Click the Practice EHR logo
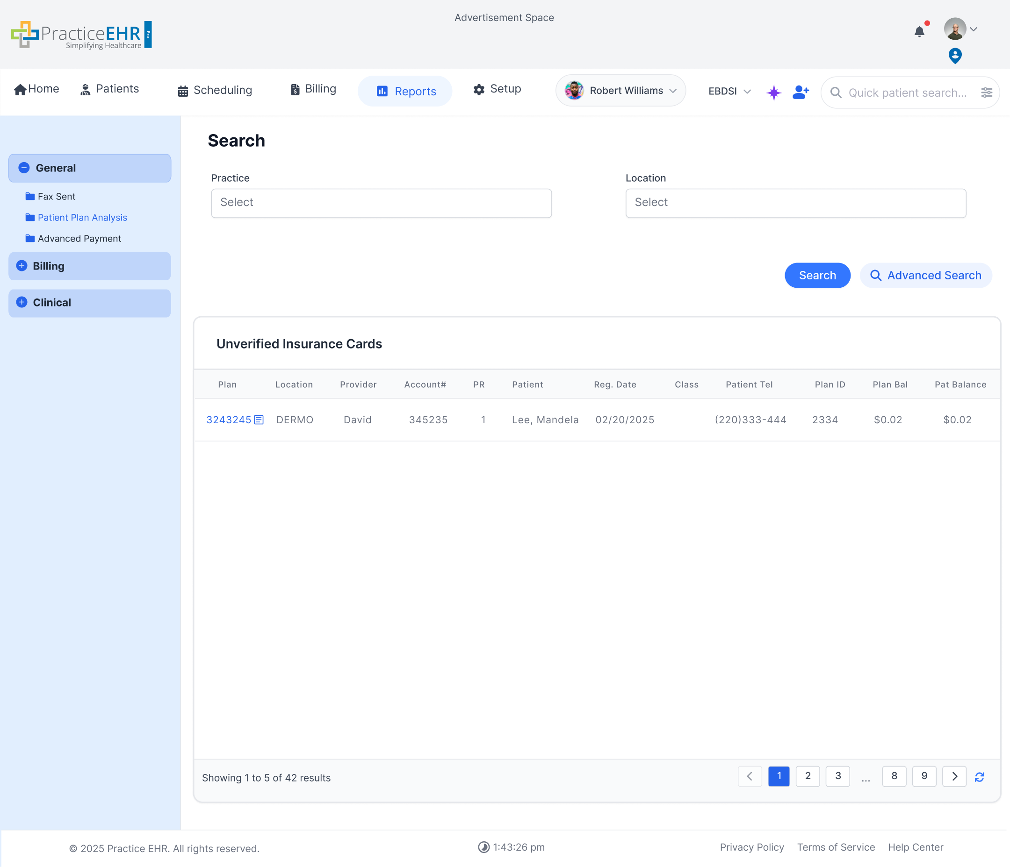Image resolution: width=1010 pixels, height=867 pixels. [81, 34]
